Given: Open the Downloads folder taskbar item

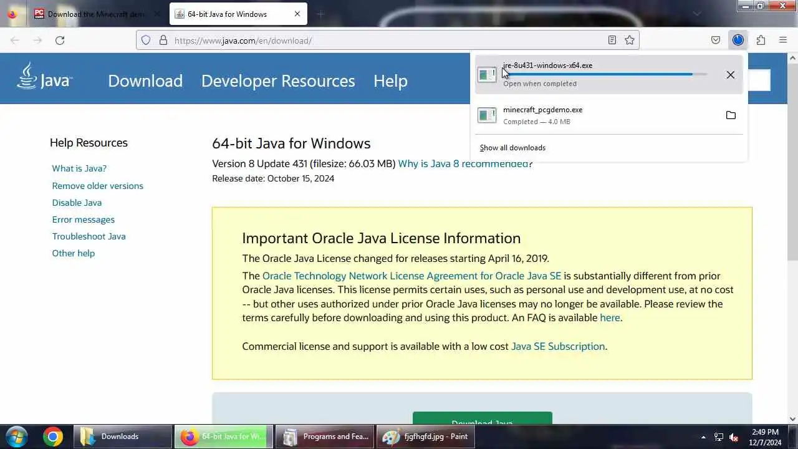Looking at the screenshot, I should [x=123, y=437].
